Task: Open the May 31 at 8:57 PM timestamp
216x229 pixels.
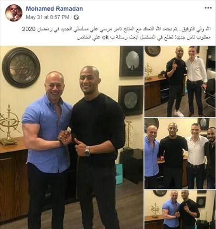Action: point(47,17)
